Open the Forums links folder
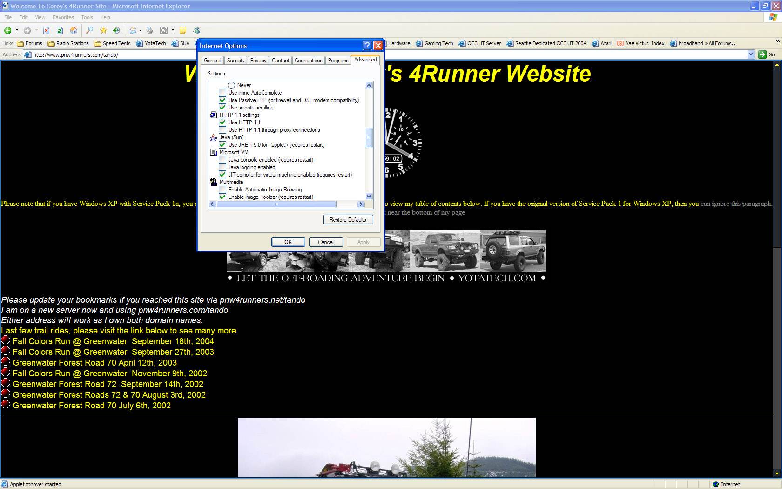Viewport: 782px width, 489px height. [x=30, y=43]
